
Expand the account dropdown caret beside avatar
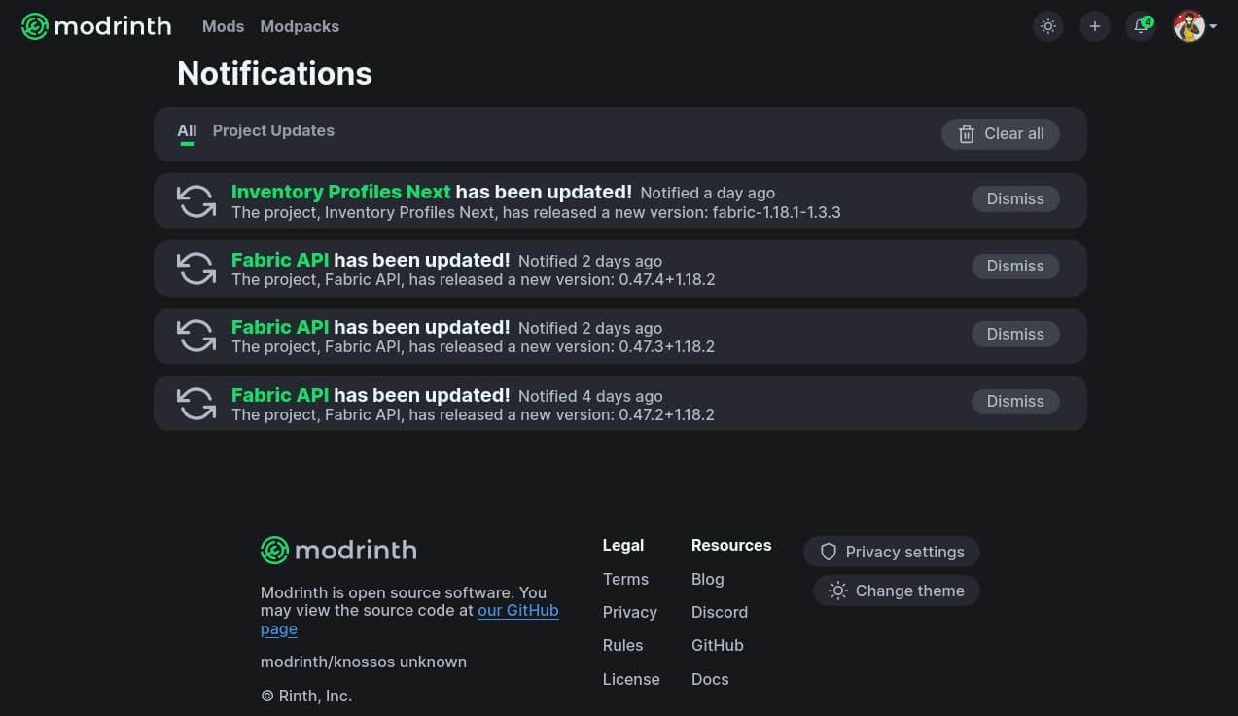[1213, 26]
